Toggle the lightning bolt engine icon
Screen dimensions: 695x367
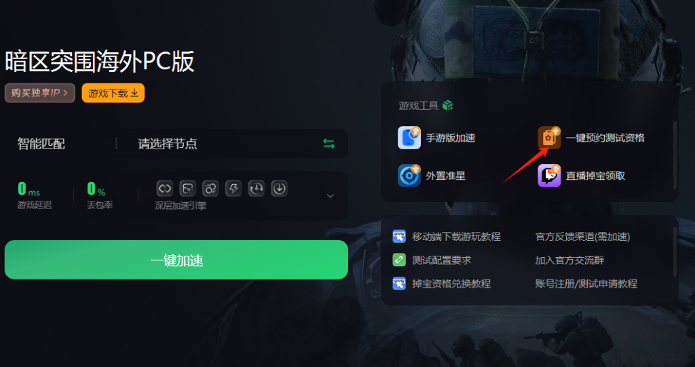coord(233,189)
